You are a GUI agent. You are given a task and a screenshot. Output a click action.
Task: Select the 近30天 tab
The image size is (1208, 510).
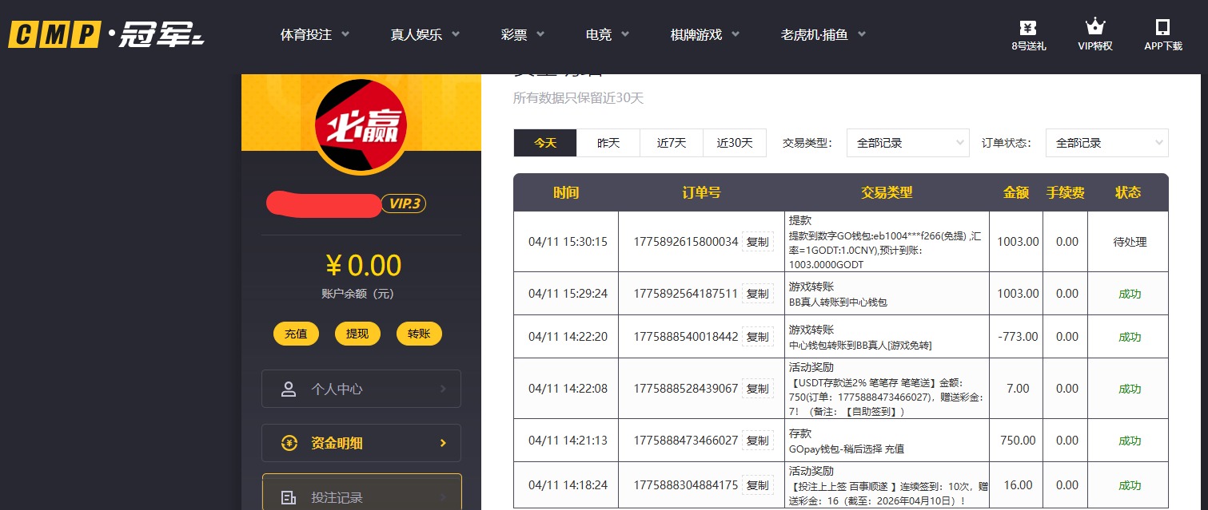[734, 143]
